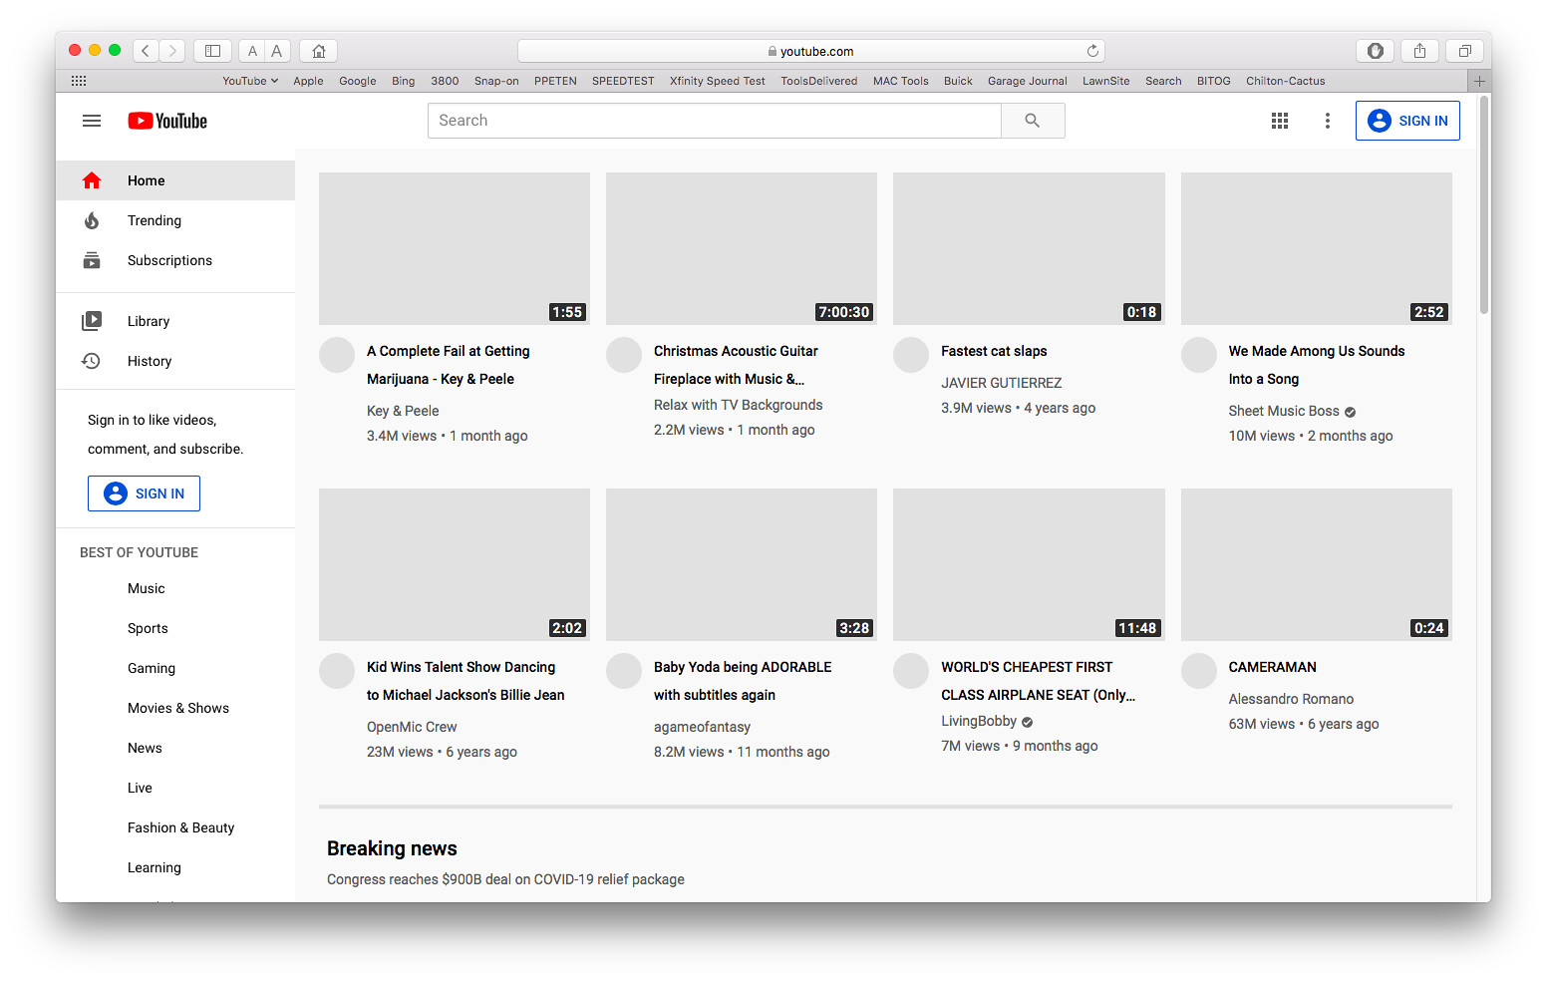Image resolution: width=1547 pixels, height=982 pixels.
Task: Open the Safari share menu
Action: (x=1420, y=51)
